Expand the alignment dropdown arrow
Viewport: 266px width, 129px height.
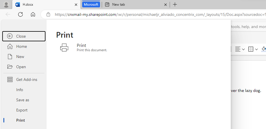point(243,49)
